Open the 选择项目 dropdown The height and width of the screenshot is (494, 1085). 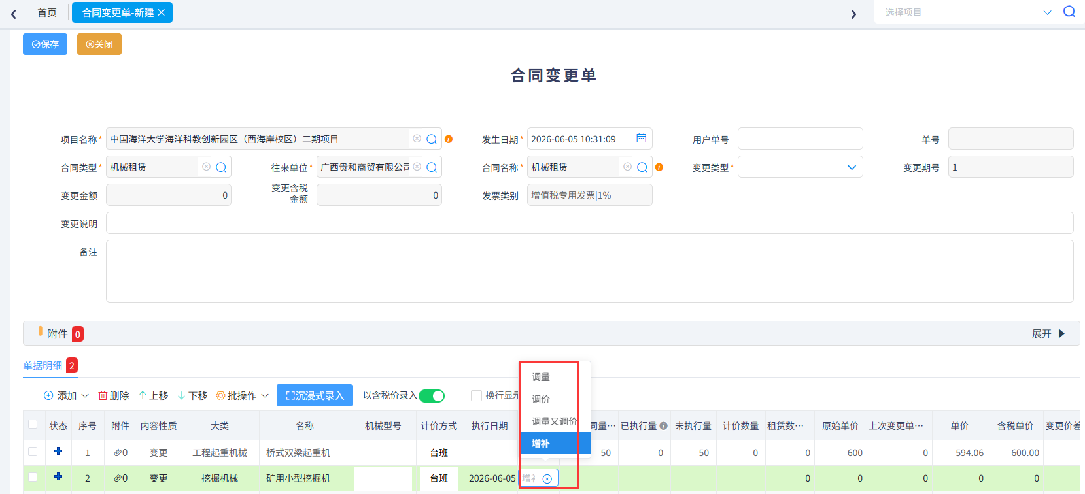(x=1047, y=12)
